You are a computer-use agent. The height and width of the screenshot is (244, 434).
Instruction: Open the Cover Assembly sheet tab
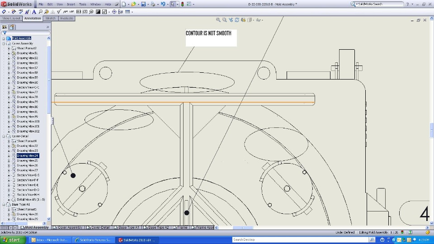click(x=68, y=227)
